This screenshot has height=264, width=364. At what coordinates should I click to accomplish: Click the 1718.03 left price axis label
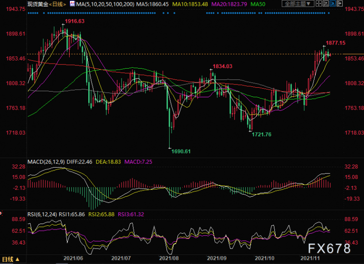click(x=15, y=133)
